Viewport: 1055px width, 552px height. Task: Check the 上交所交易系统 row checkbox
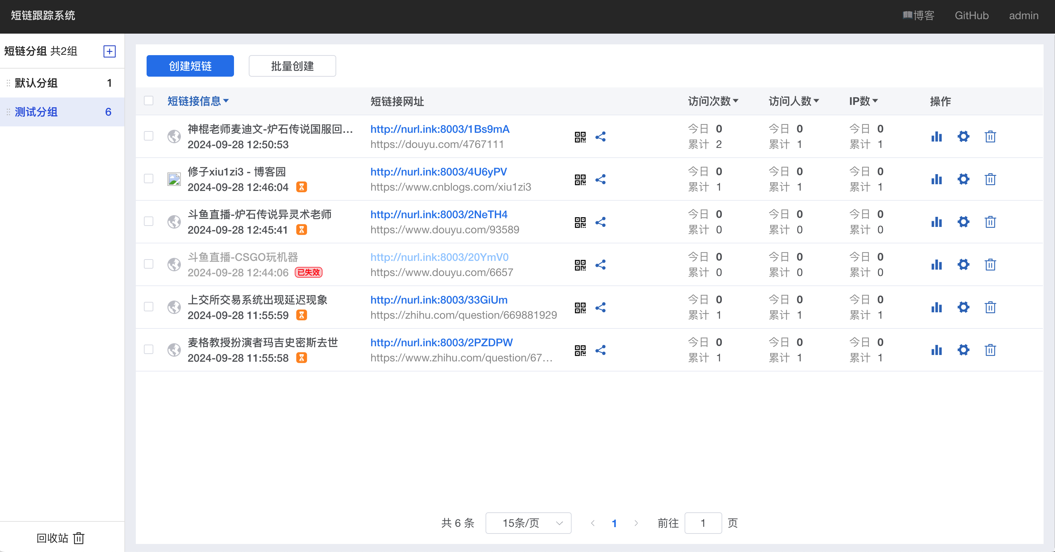[x=149, y=307]
